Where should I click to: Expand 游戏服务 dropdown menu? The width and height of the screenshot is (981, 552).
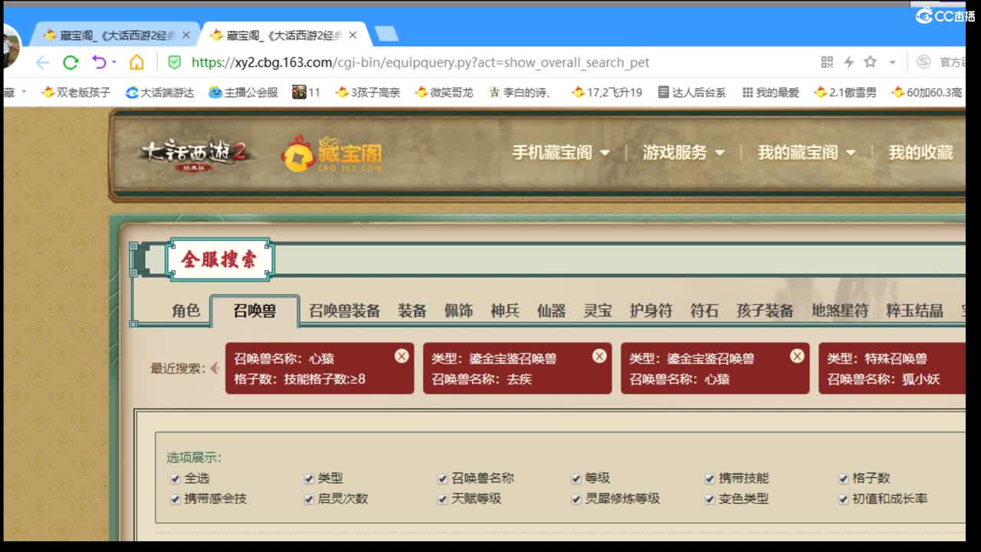pos(684,153)
